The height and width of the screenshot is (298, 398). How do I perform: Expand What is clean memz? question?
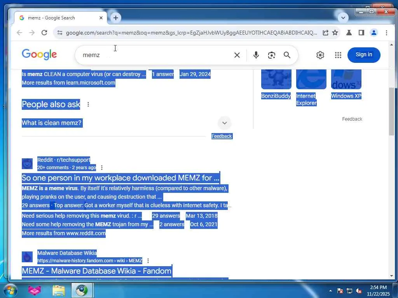pos(224,123)
